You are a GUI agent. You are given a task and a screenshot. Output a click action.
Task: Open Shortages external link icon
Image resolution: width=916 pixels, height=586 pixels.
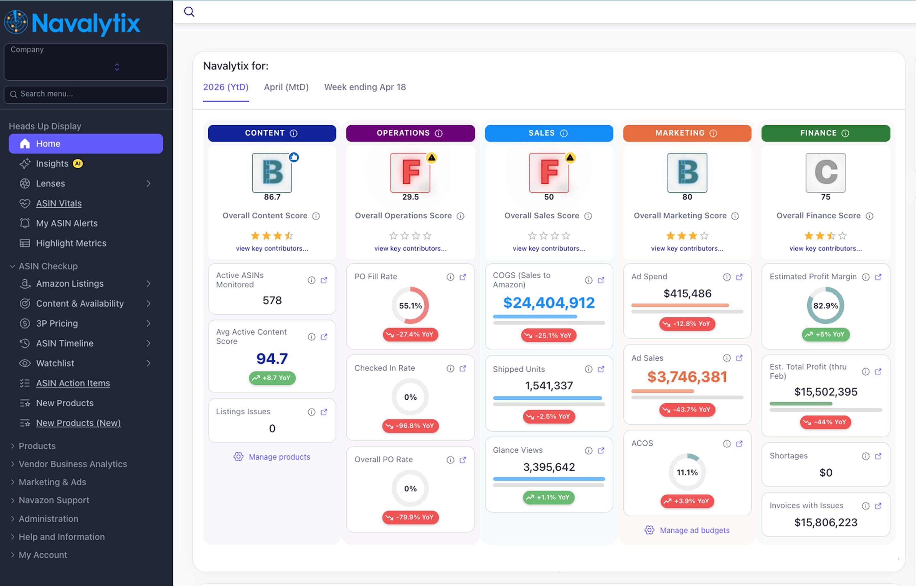pyautogui.click(x=878, y=456)
